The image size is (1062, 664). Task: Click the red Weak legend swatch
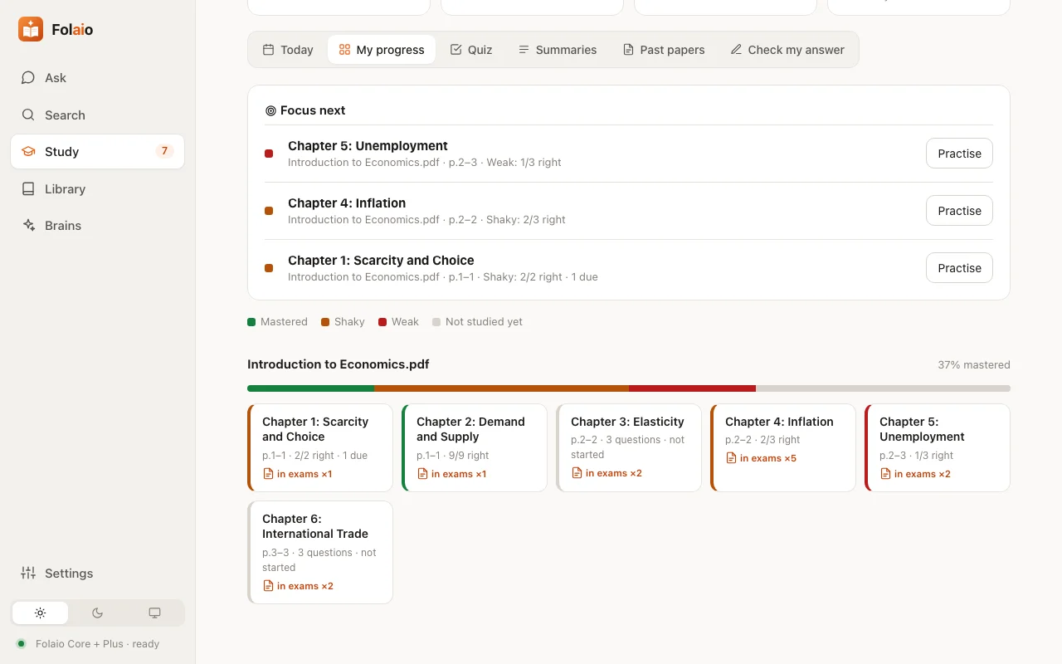(x=382, y=322)
